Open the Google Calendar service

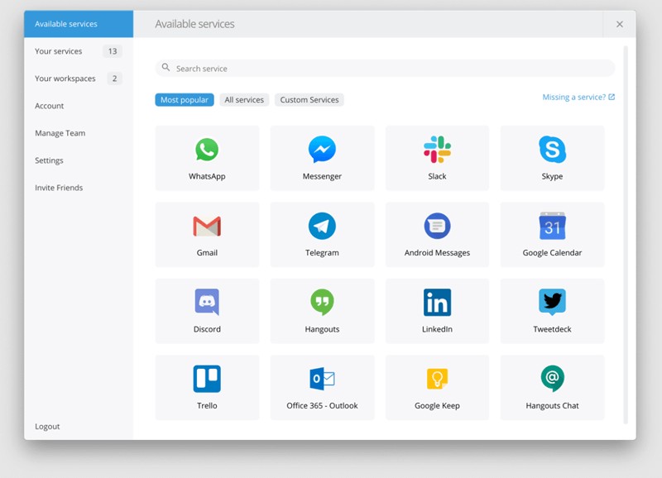[x=552, y=233]
